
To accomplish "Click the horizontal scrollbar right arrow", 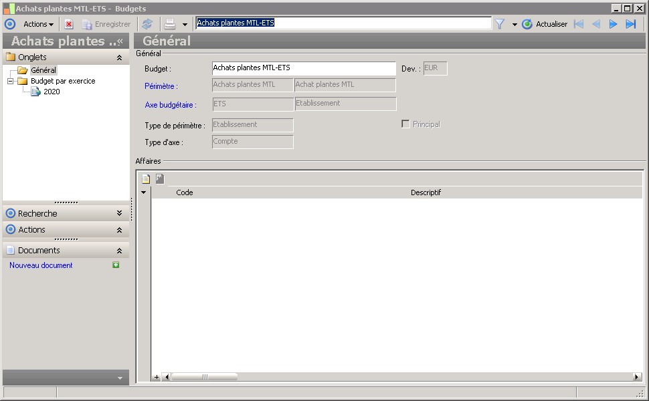I will pyautogui.click(x=638, y=377).
